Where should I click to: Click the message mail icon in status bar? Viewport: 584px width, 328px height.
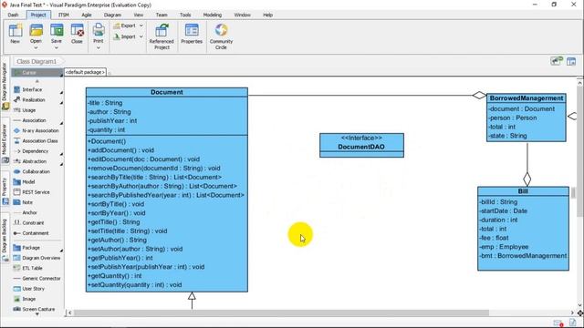(x=558, y=323)
